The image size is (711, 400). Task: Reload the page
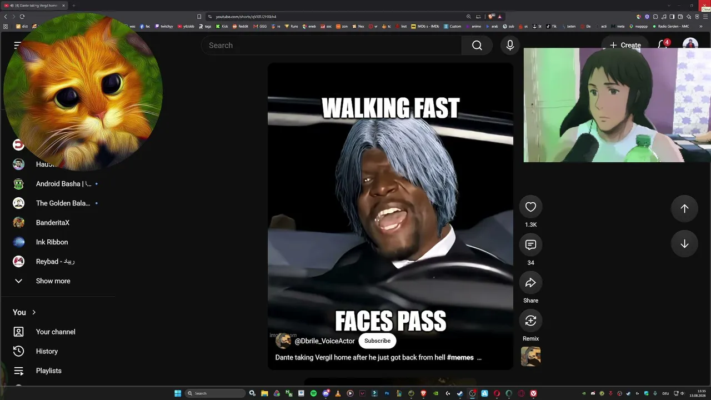pyautogui.click(x=22, y=17)
